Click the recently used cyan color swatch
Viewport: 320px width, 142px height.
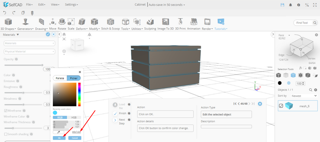click(x=55, y=113)
